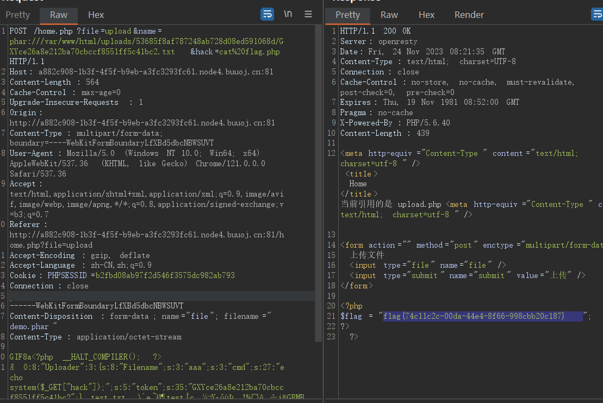The height and width of the screenshot is (403, 603).
Task: Open the Response Hex tab
Action: tap(426, 15)
